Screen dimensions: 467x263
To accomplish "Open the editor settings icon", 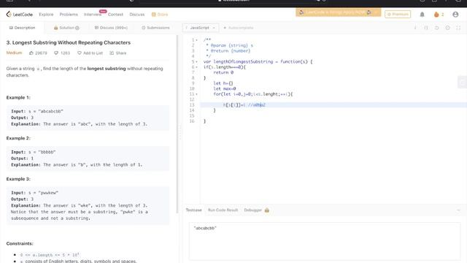I will 447,28.
